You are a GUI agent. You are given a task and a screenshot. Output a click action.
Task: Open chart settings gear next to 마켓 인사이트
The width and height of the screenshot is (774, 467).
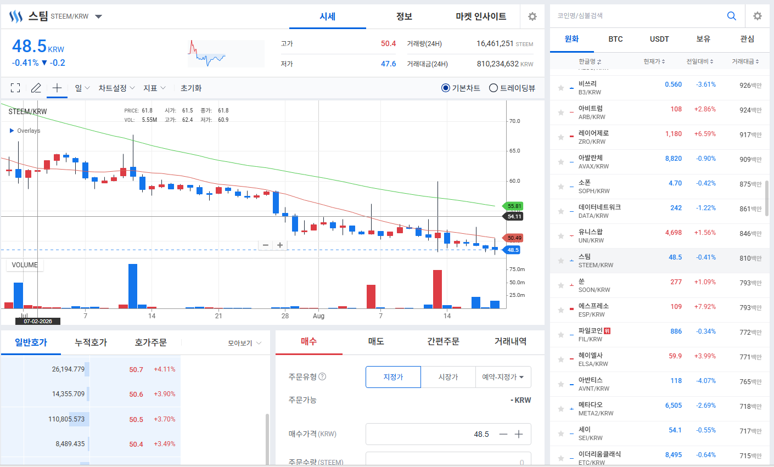point(532,16)
